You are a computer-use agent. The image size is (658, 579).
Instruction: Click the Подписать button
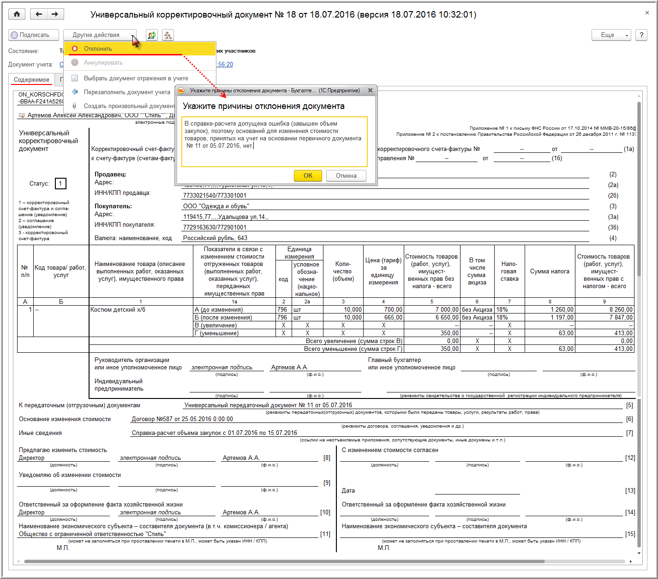pyautogui.click(x=34, y=35)
